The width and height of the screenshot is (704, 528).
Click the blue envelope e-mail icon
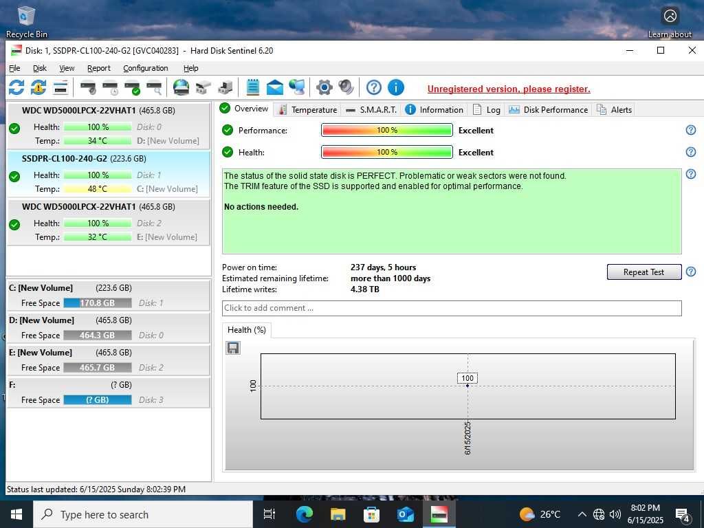point(275,87)
